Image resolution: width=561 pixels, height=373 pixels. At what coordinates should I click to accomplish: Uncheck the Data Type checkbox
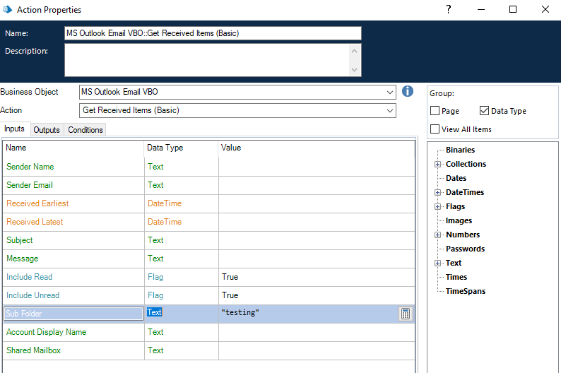click(x=484, y=111)
